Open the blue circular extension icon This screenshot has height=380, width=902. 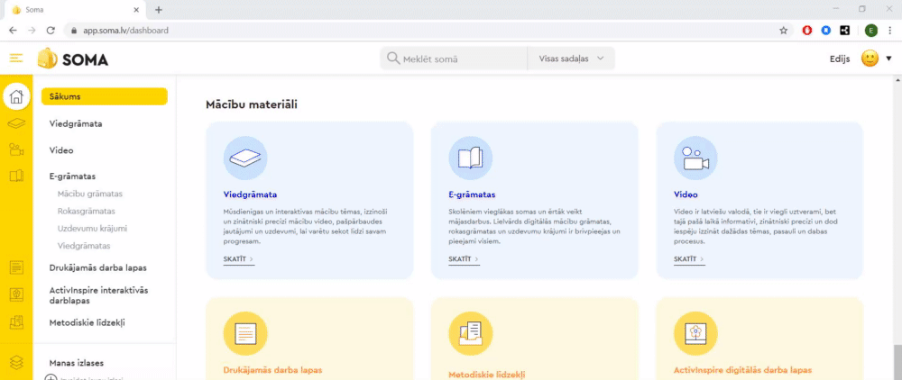click(x=826, y=31)
